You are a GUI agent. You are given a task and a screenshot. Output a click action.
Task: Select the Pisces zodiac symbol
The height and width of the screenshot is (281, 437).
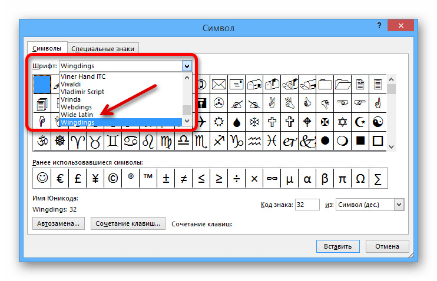pyautogui.click(x=272, y=141)
